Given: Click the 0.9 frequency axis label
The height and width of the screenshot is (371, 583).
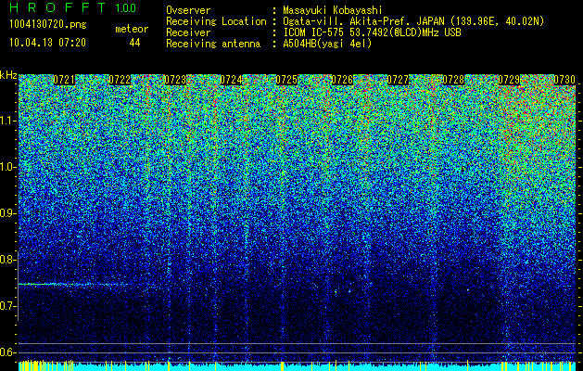Looking at the screenshot, I should [x=6, y=213].
